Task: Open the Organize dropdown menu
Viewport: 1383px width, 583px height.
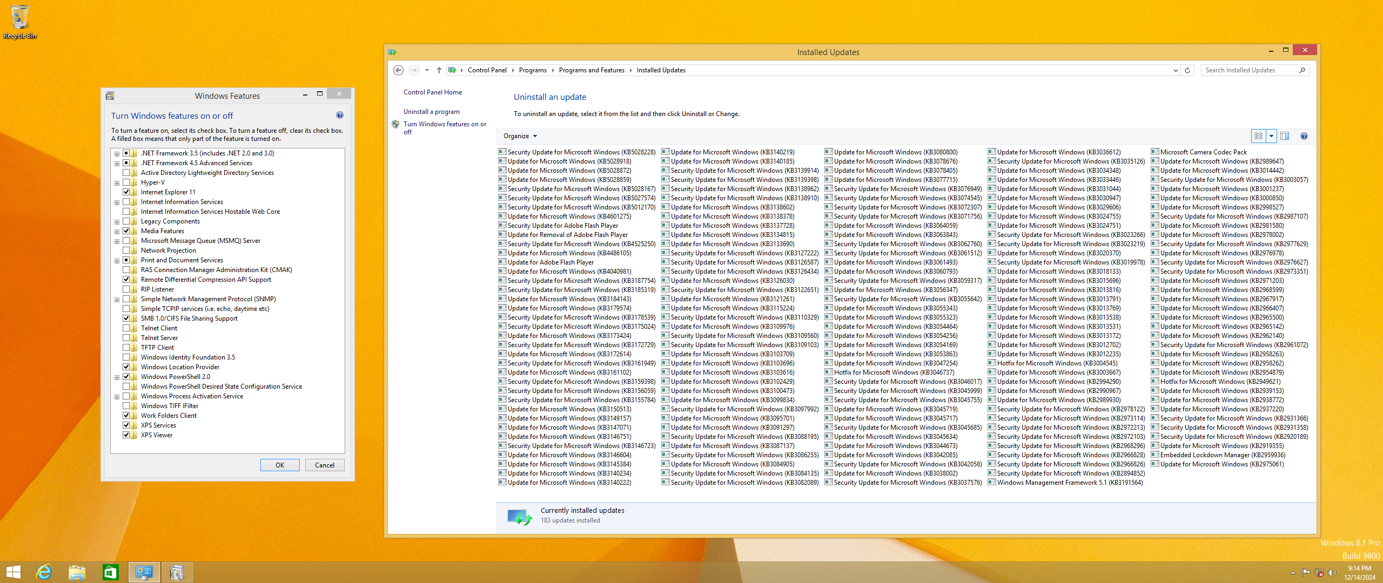Action: click(x=520, y=136)
